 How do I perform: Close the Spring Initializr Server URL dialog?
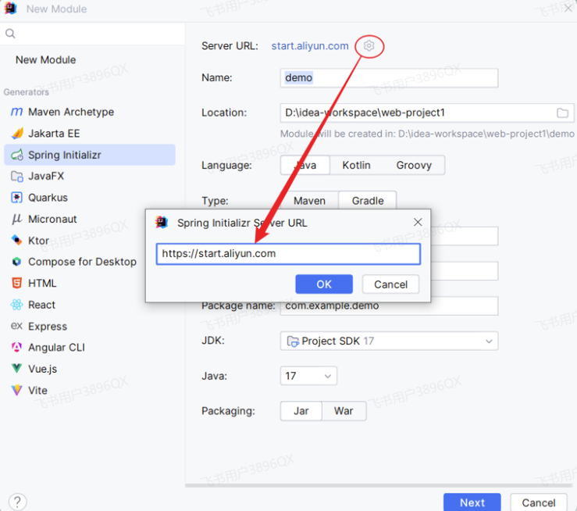(x=418, y=222)
